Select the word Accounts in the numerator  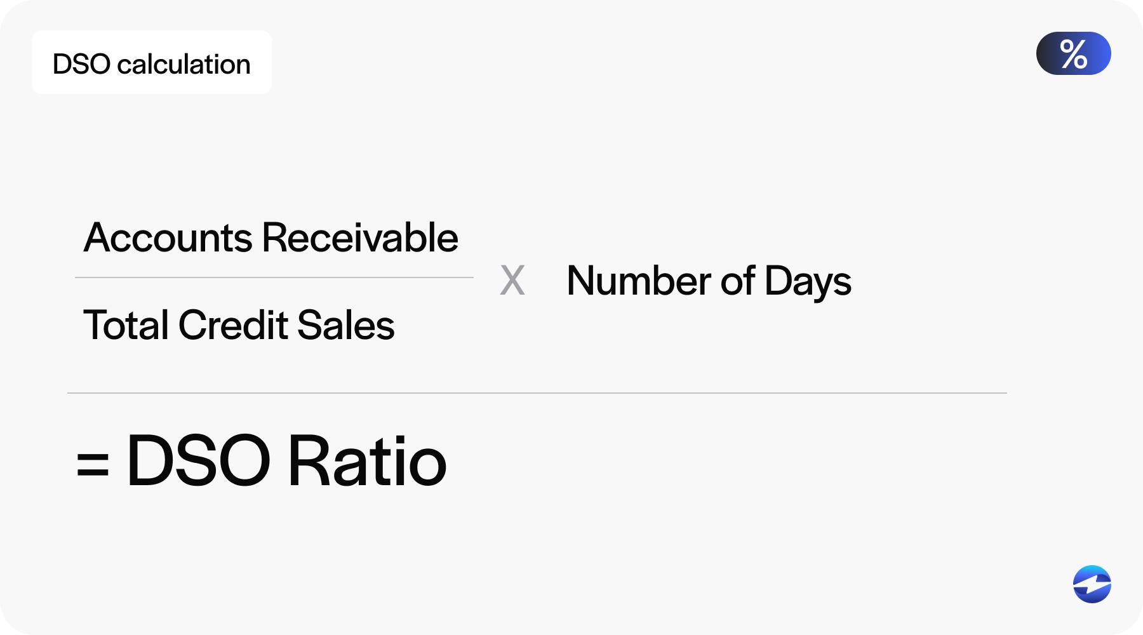(168, 238)
